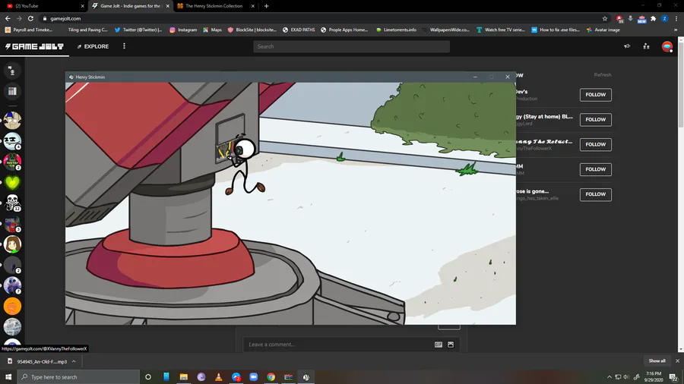This screenshot has width=684, height=384.
Task: Open VLC from the taskbar
Action: [219, 377]
